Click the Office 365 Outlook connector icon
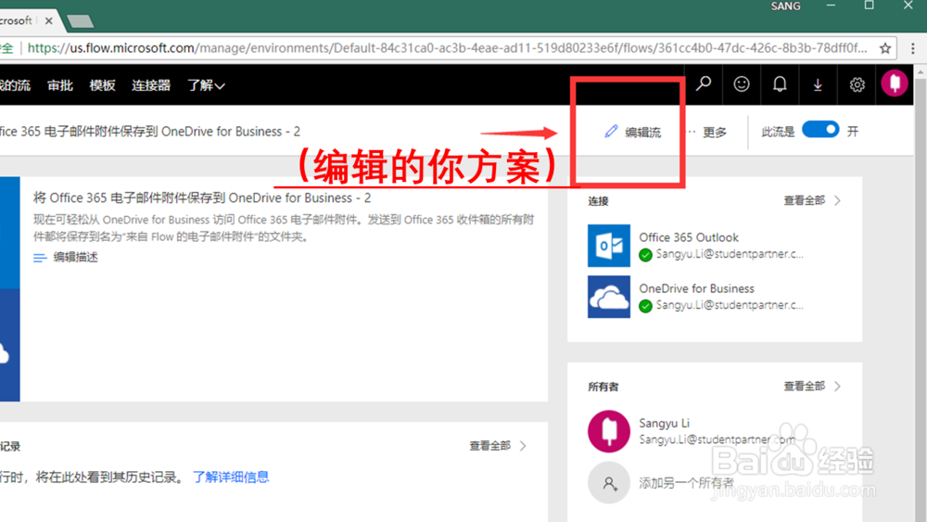The image size is (927, 522). (x=609, y=246)
